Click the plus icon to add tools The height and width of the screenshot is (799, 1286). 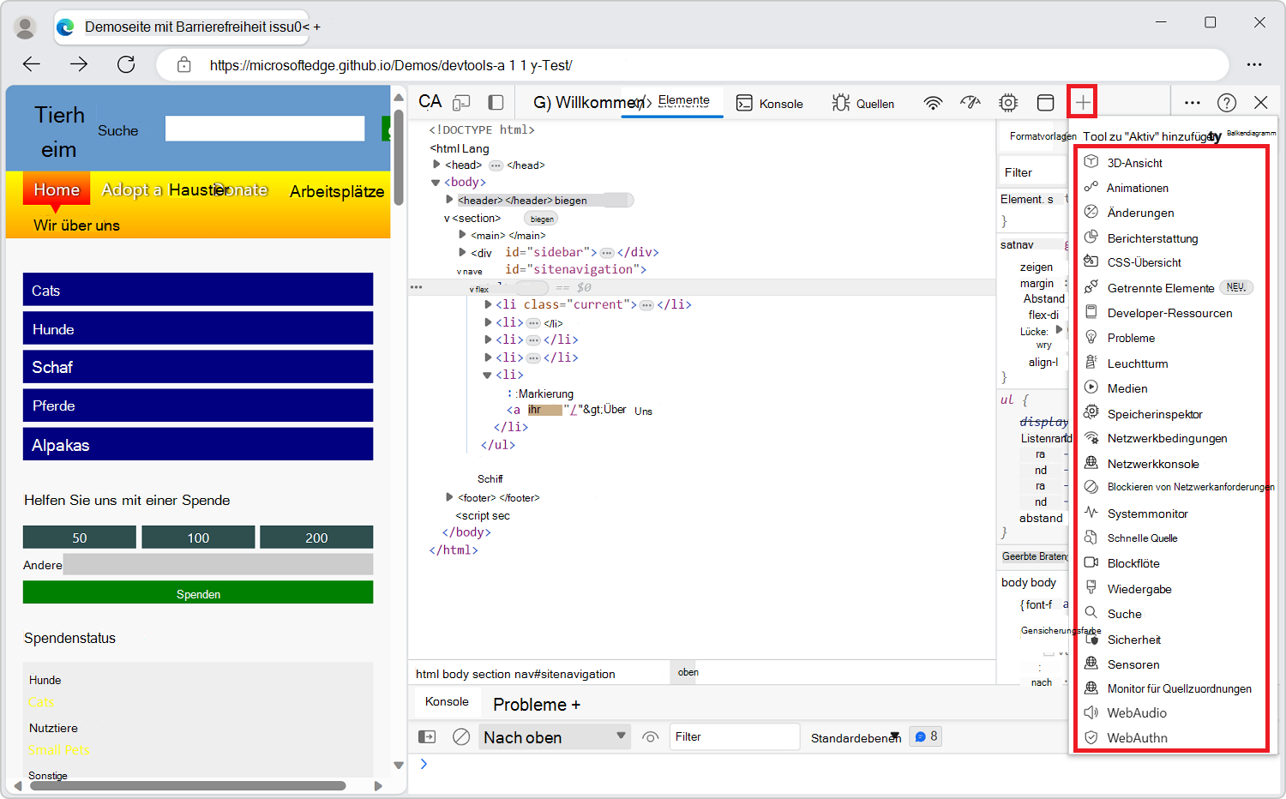(1082, 101)
